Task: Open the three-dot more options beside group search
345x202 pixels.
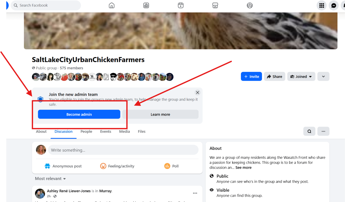Action: pyautogui.click(x=323, y=131)
